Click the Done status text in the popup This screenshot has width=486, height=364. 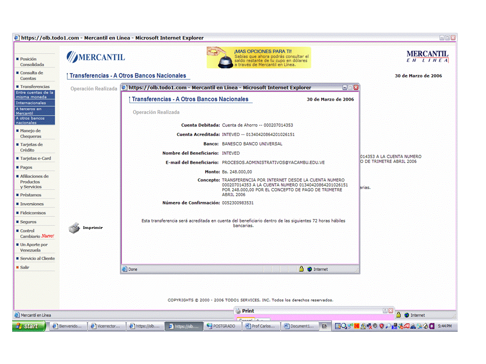coord(133,269)
